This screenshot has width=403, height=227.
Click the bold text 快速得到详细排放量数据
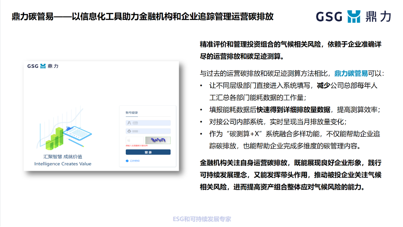tap(293, 110)
